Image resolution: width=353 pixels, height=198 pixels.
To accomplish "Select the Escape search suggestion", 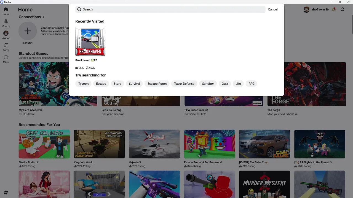I will [x=101, y=84].
